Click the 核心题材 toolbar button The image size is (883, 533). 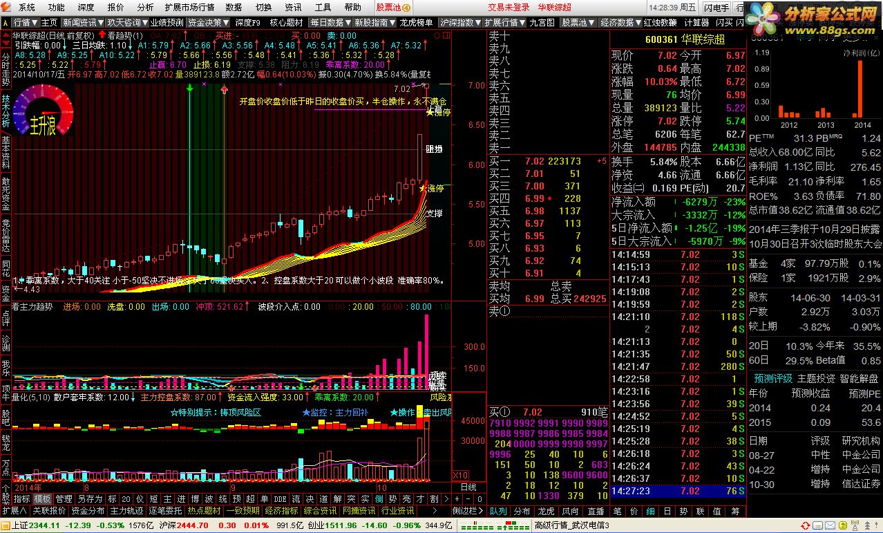[x=287, y=22]
